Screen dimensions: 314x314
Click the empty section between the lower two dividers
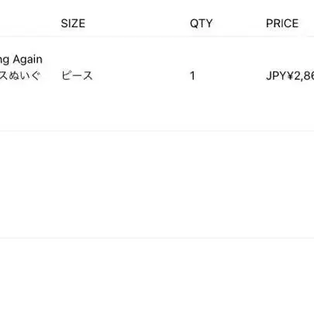click(157, 185)
